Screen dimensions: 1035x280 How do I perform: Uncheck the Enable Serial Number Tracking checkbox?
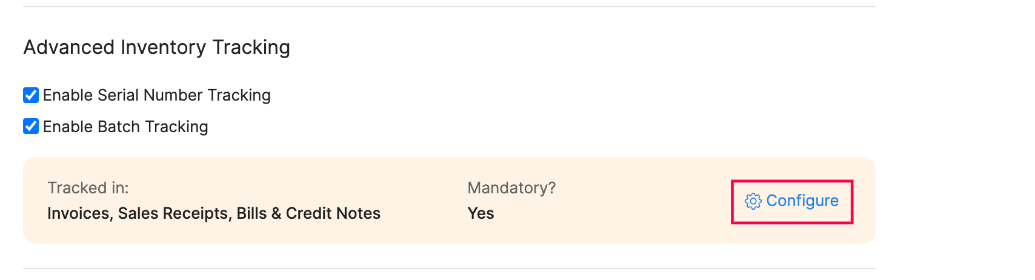[x=31, y=95]
